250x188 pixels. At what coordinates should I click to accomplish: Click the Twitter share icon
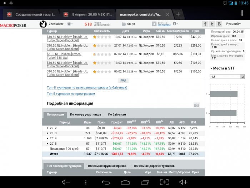point(212,24)
